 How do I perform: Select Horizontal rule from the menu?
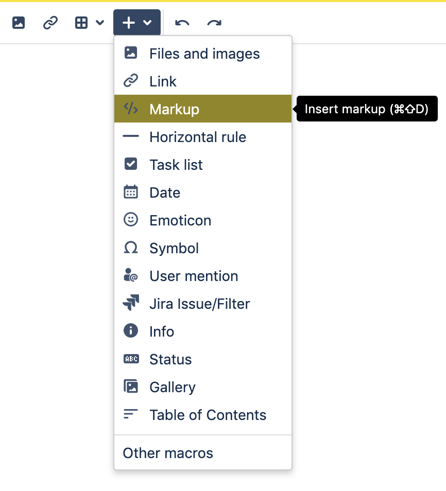point(198,137)
